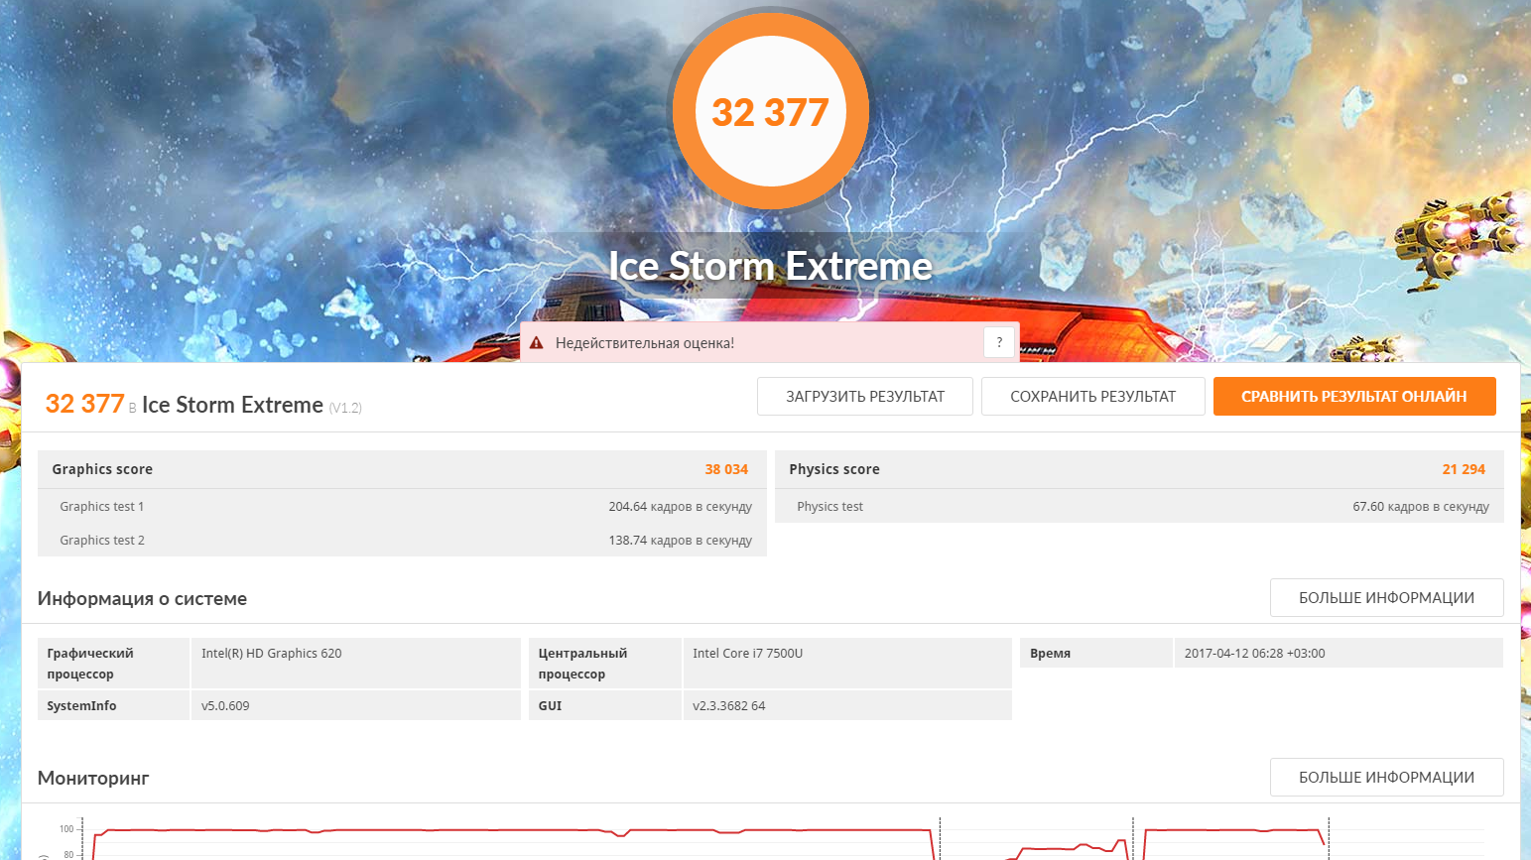1531x860 pixels.
Task: Select the Графический процессор label cell
Action: tap(113, 664)
